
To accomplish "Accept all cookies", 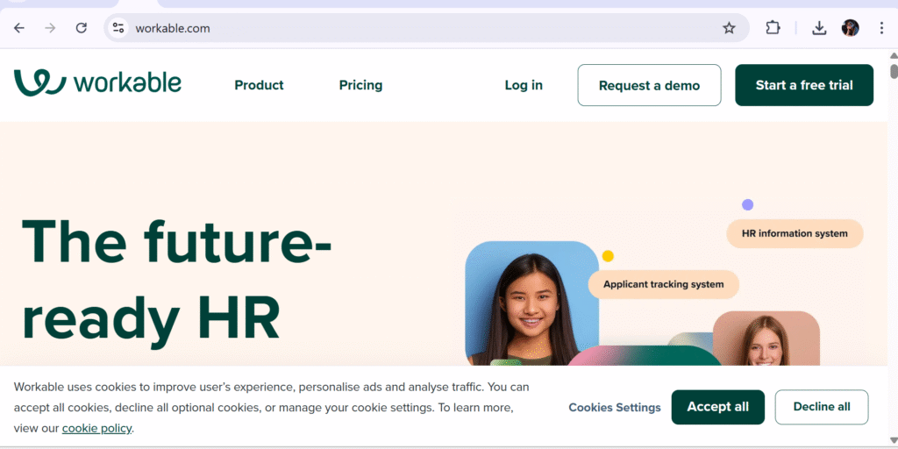I will point(717,407).
